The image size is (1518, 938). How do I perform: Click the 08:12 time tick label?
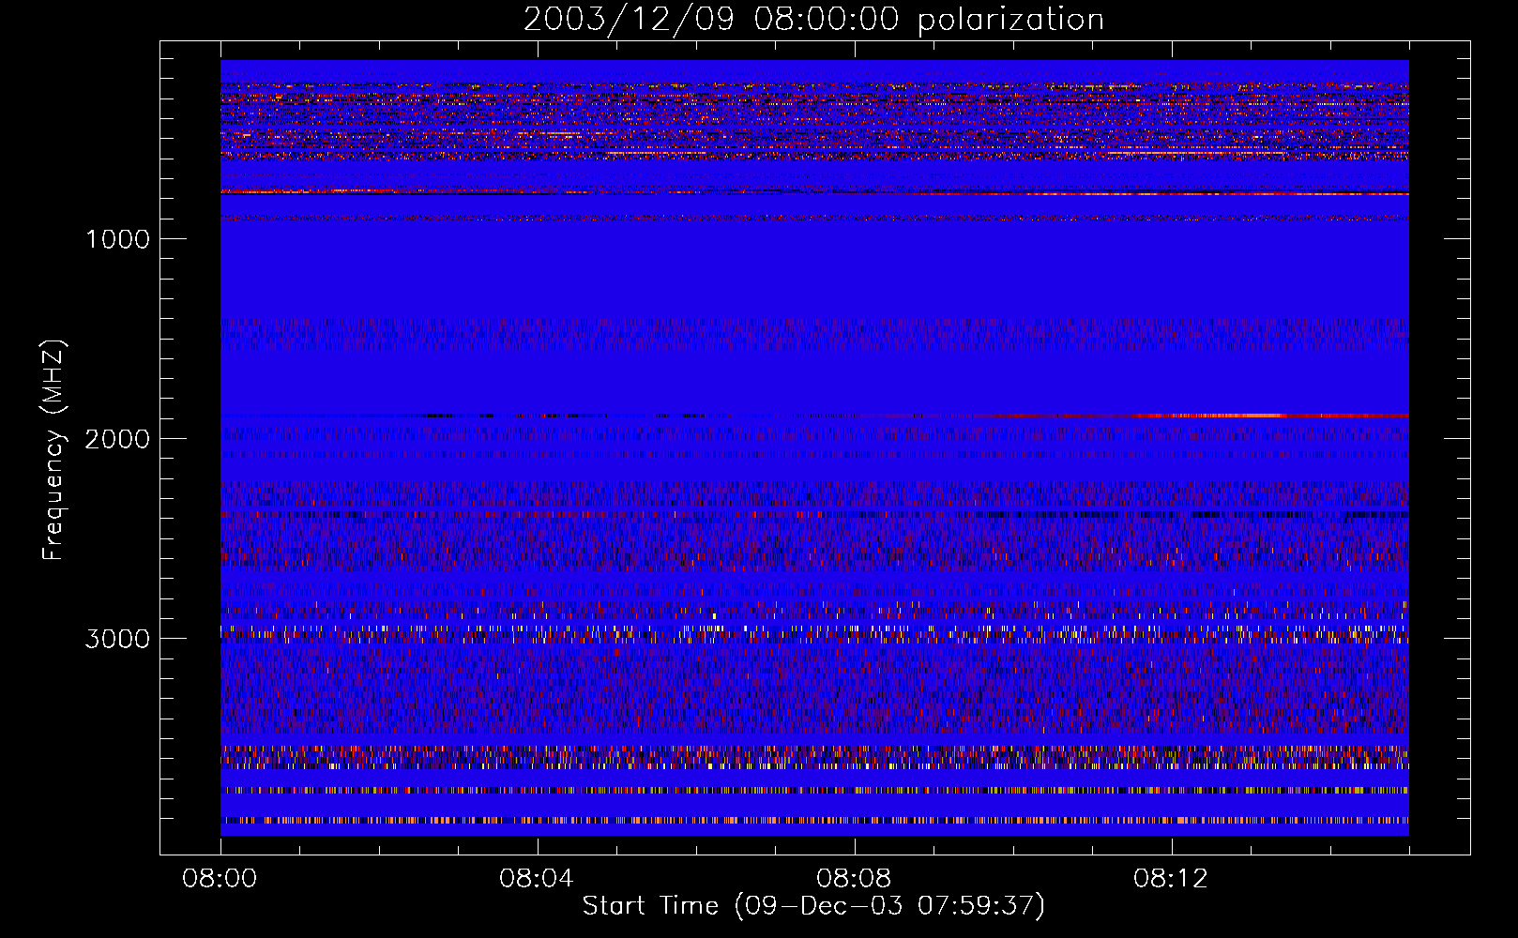1171,879
